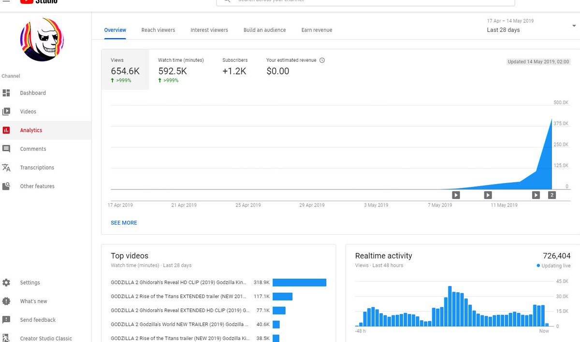Click the Creator Studio Classic icon
The image size is (580, 342).
click(x=6, y=338)
